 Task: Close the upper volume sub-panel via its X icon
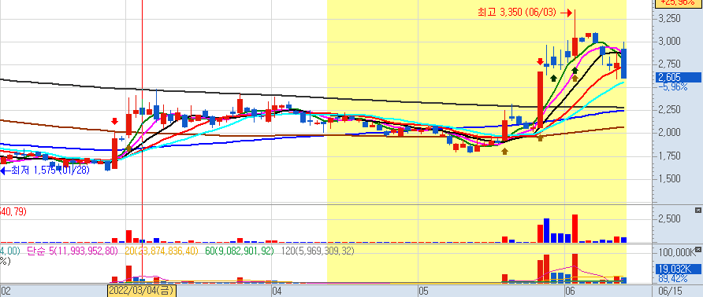[x=697, y=210]
